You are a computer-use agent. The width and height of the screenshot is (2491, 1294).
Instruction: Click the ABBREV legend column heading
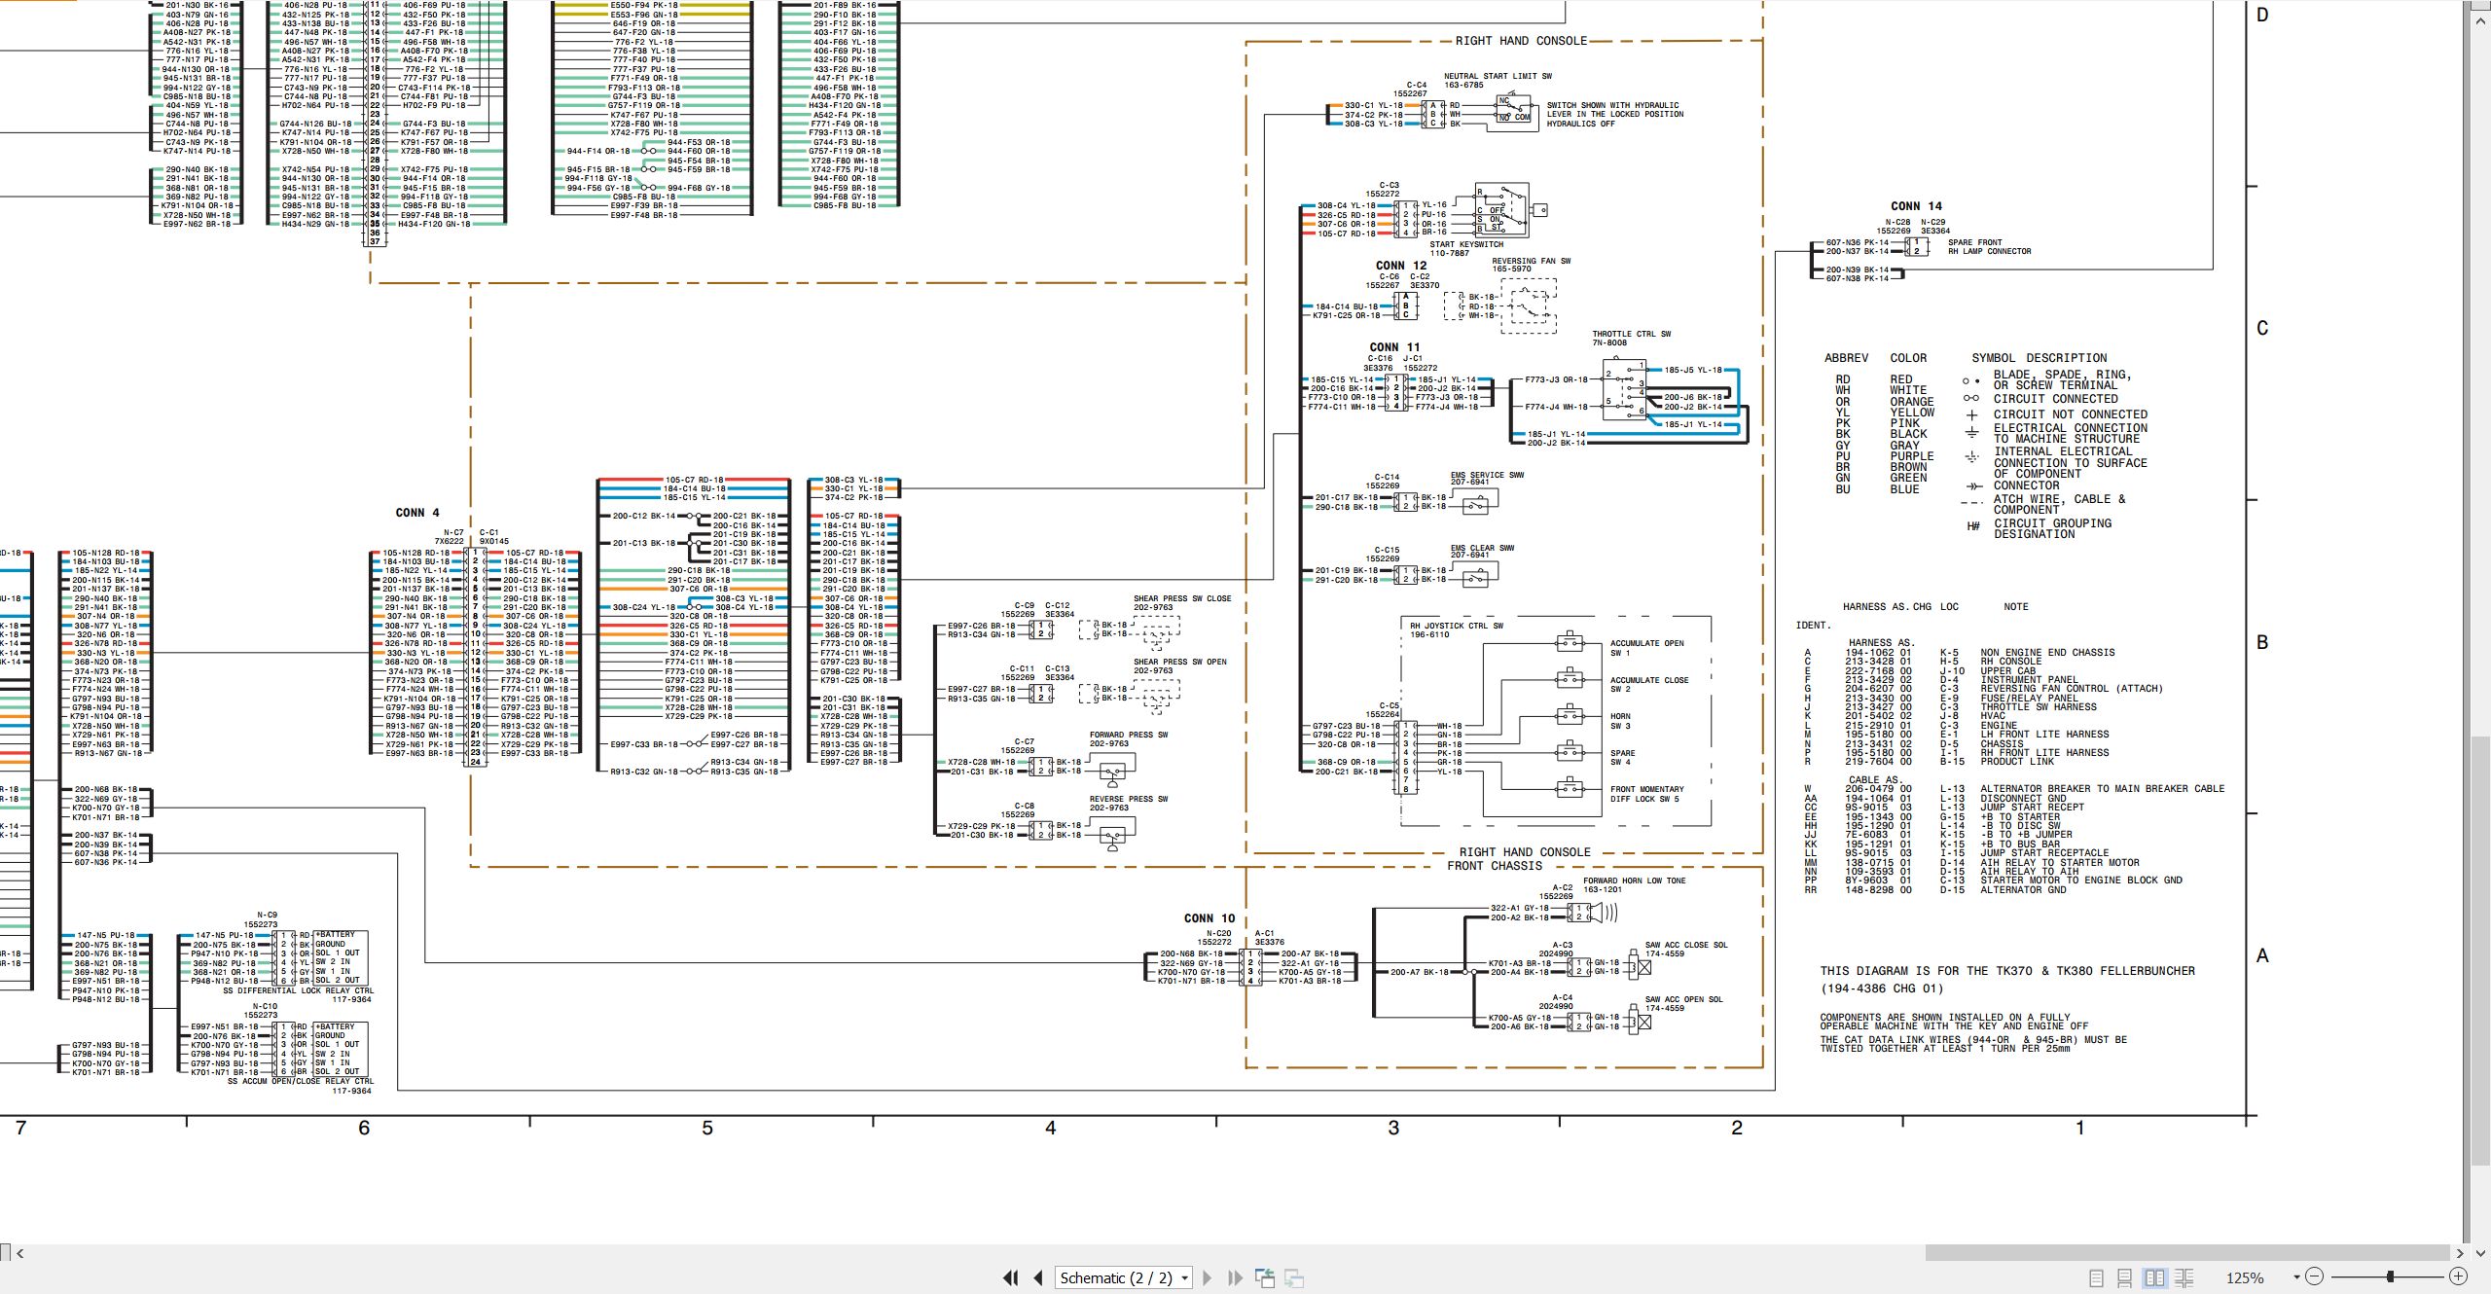click(1846, 358)
